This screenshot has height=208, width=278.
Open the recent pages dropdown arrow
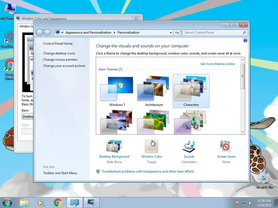[x=52, y=32]
